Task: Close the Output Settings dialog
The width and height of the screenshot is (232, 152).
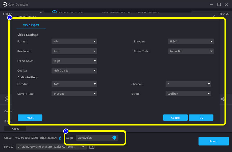Action: click(x=213, y=17)
